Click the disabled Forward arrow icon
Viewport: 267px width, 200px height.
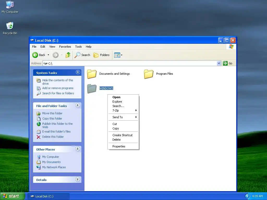pyautogui.click(x=55, y=55)
